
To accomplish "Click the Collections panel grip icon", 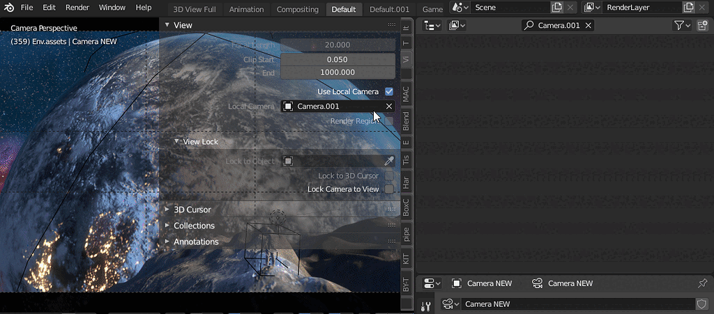I will [392, 226].
